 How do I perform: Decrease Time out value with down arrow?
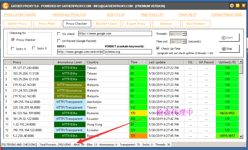184,42
